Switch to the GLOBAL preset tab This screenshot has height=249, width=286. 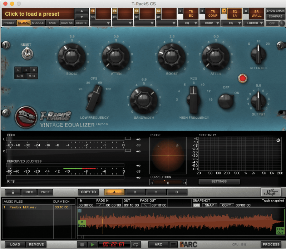(x=24, y=23)
